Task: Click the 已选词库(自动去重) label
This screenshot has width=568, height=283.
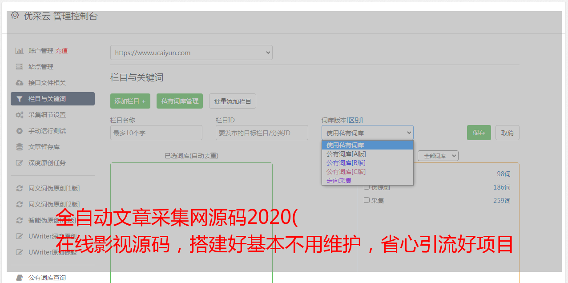Action: point(191,156)
